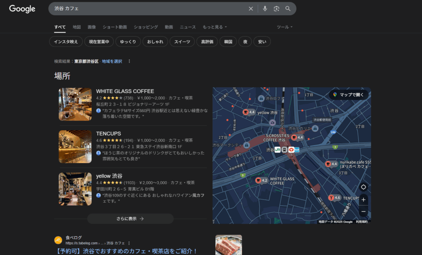The height and width of the screenshot is (255, 422).
Task: Open the options menu next to 地域を選択
Action: point(129,61)
